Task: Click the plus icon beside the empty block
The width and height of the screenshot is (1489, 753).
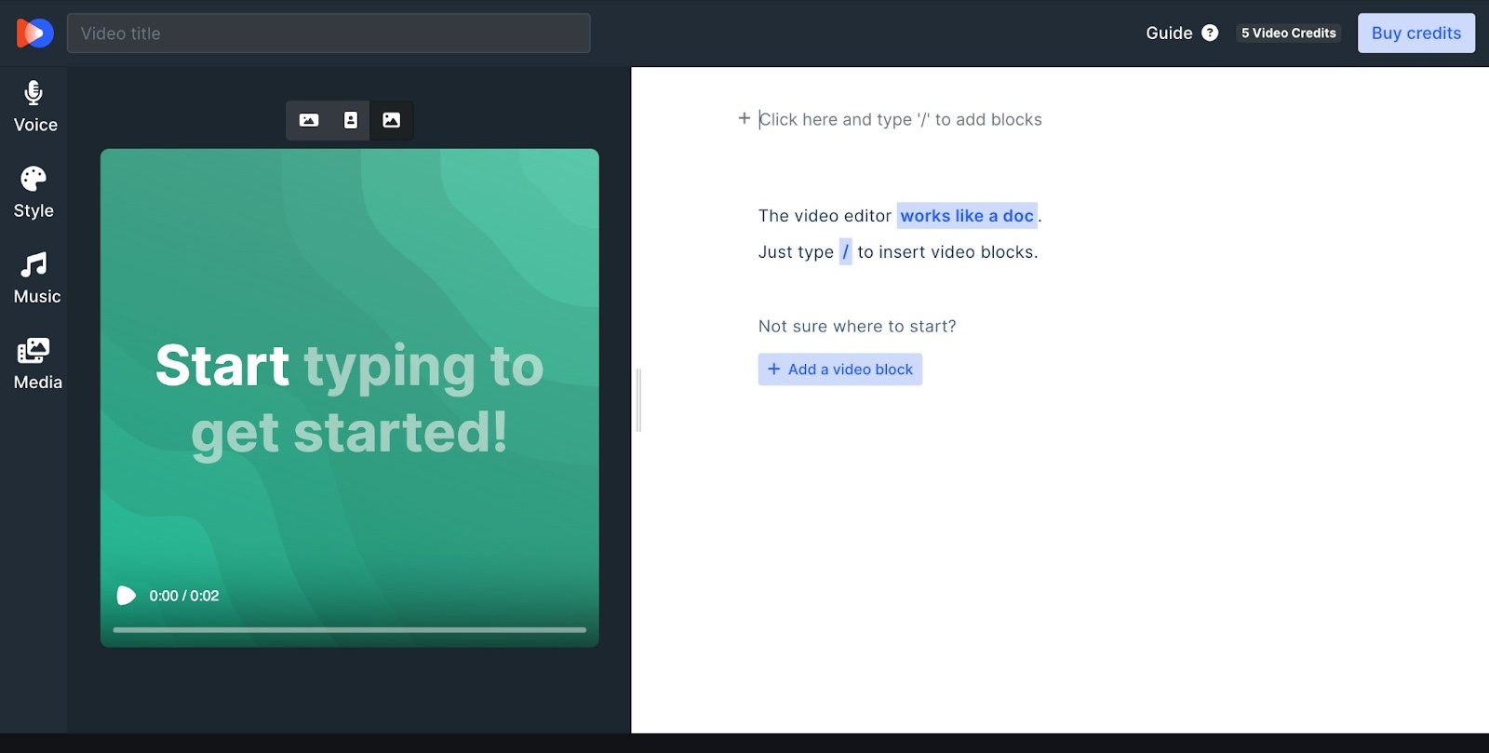Action: point(744,119)
